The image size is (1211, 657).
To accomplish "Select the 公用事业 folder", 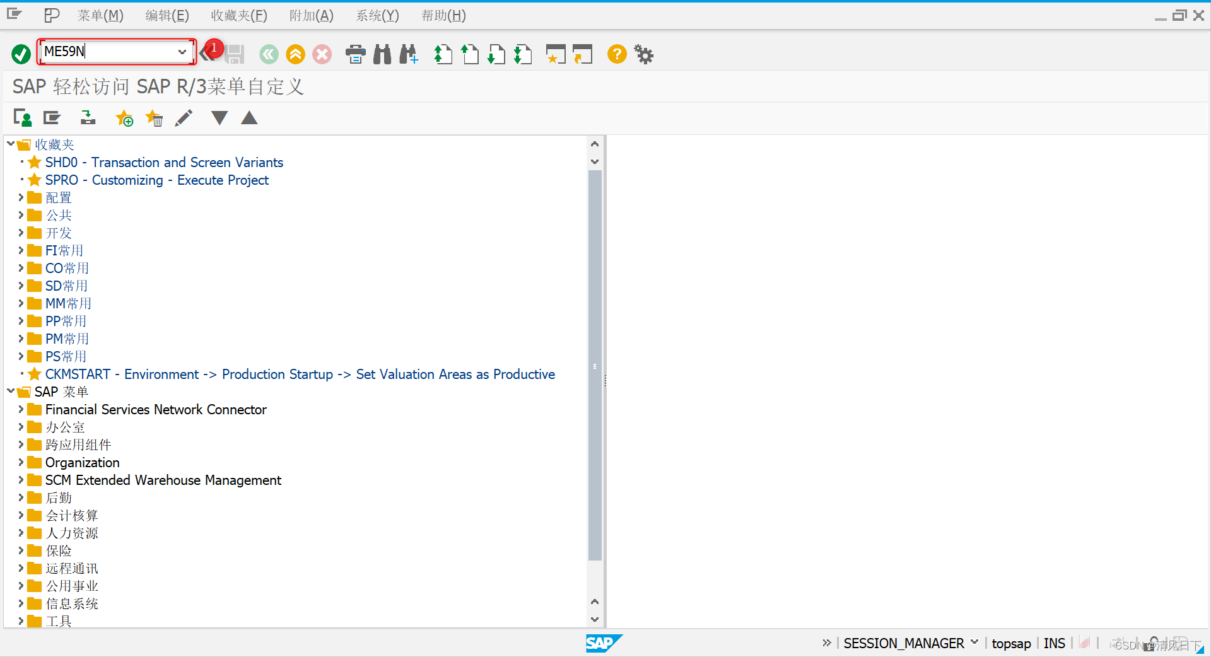I will [72, 586].
